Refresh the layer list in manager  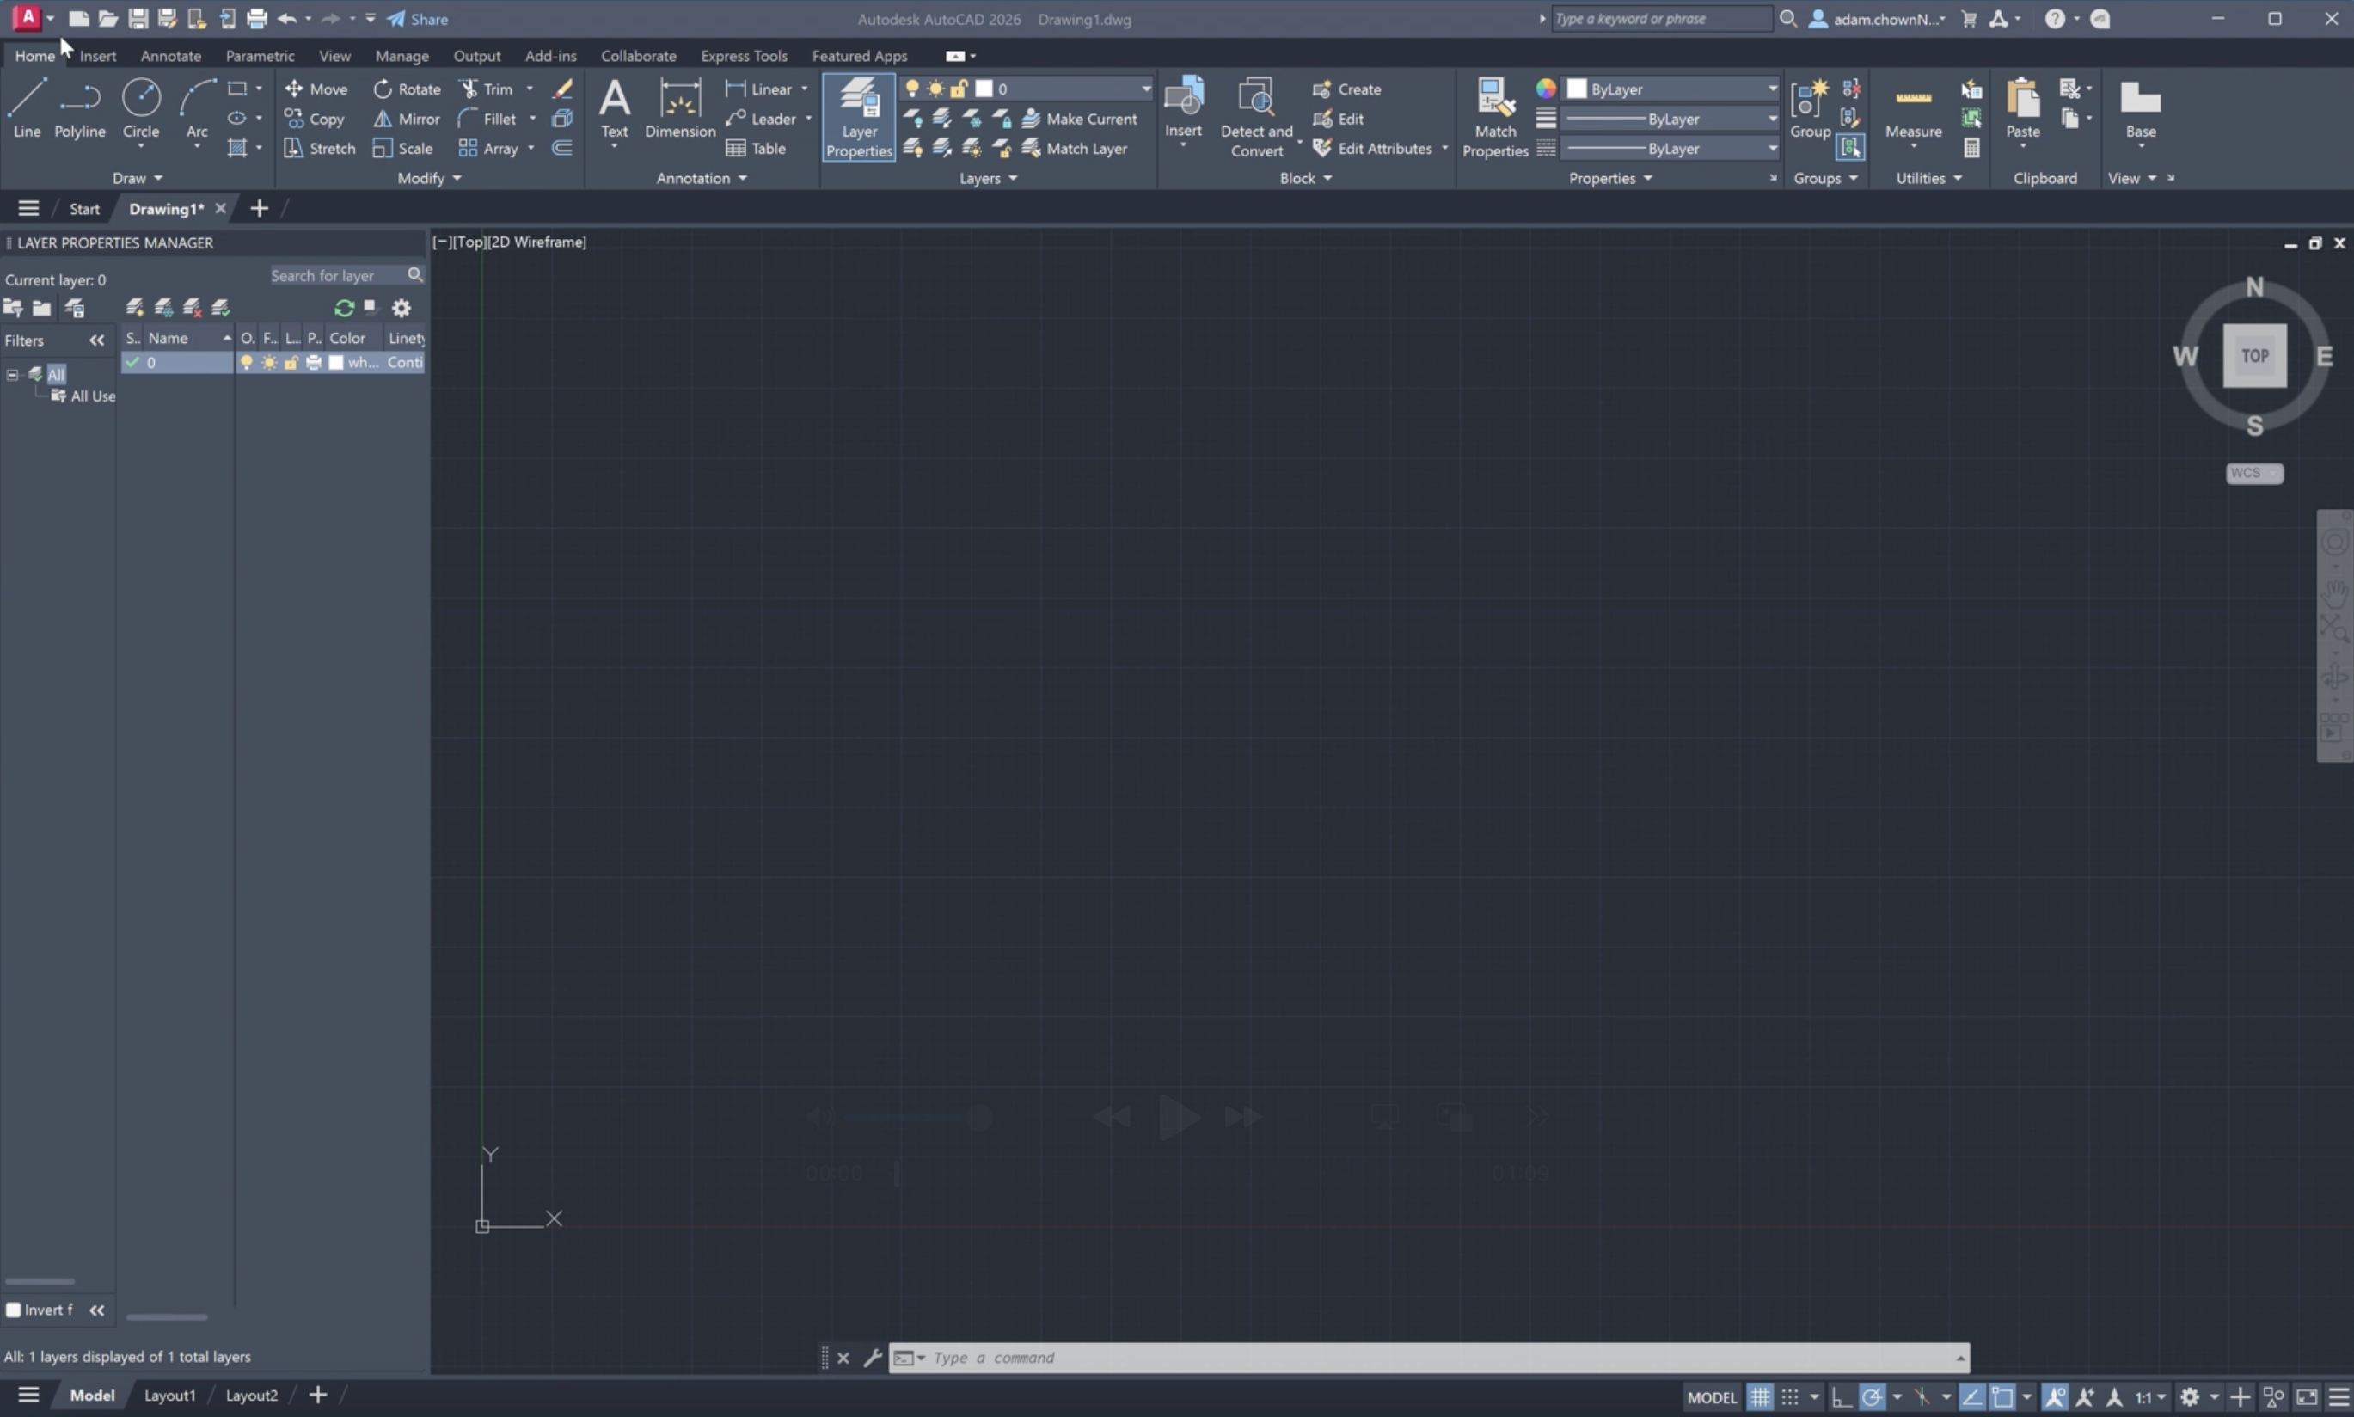(344, 308)
